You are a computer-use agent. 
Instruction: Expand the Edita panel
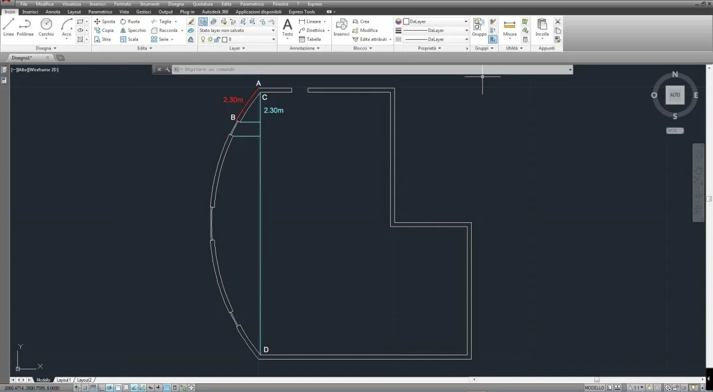pyautogui.click(x=144, y=48)
